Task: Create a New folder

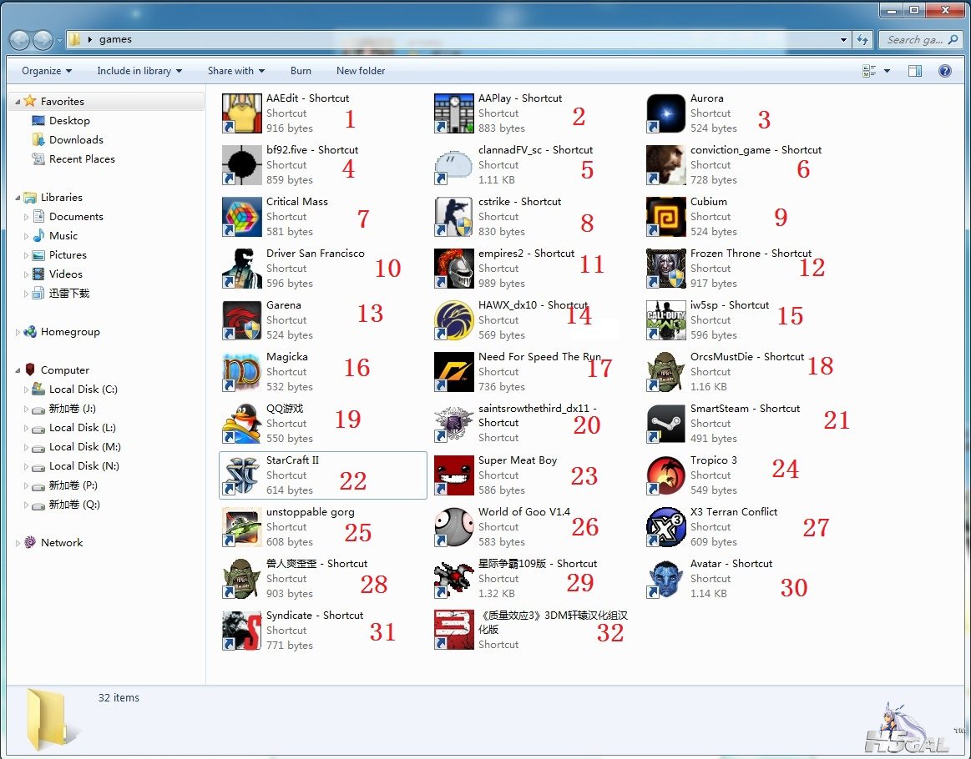Action: coord(361,71)
